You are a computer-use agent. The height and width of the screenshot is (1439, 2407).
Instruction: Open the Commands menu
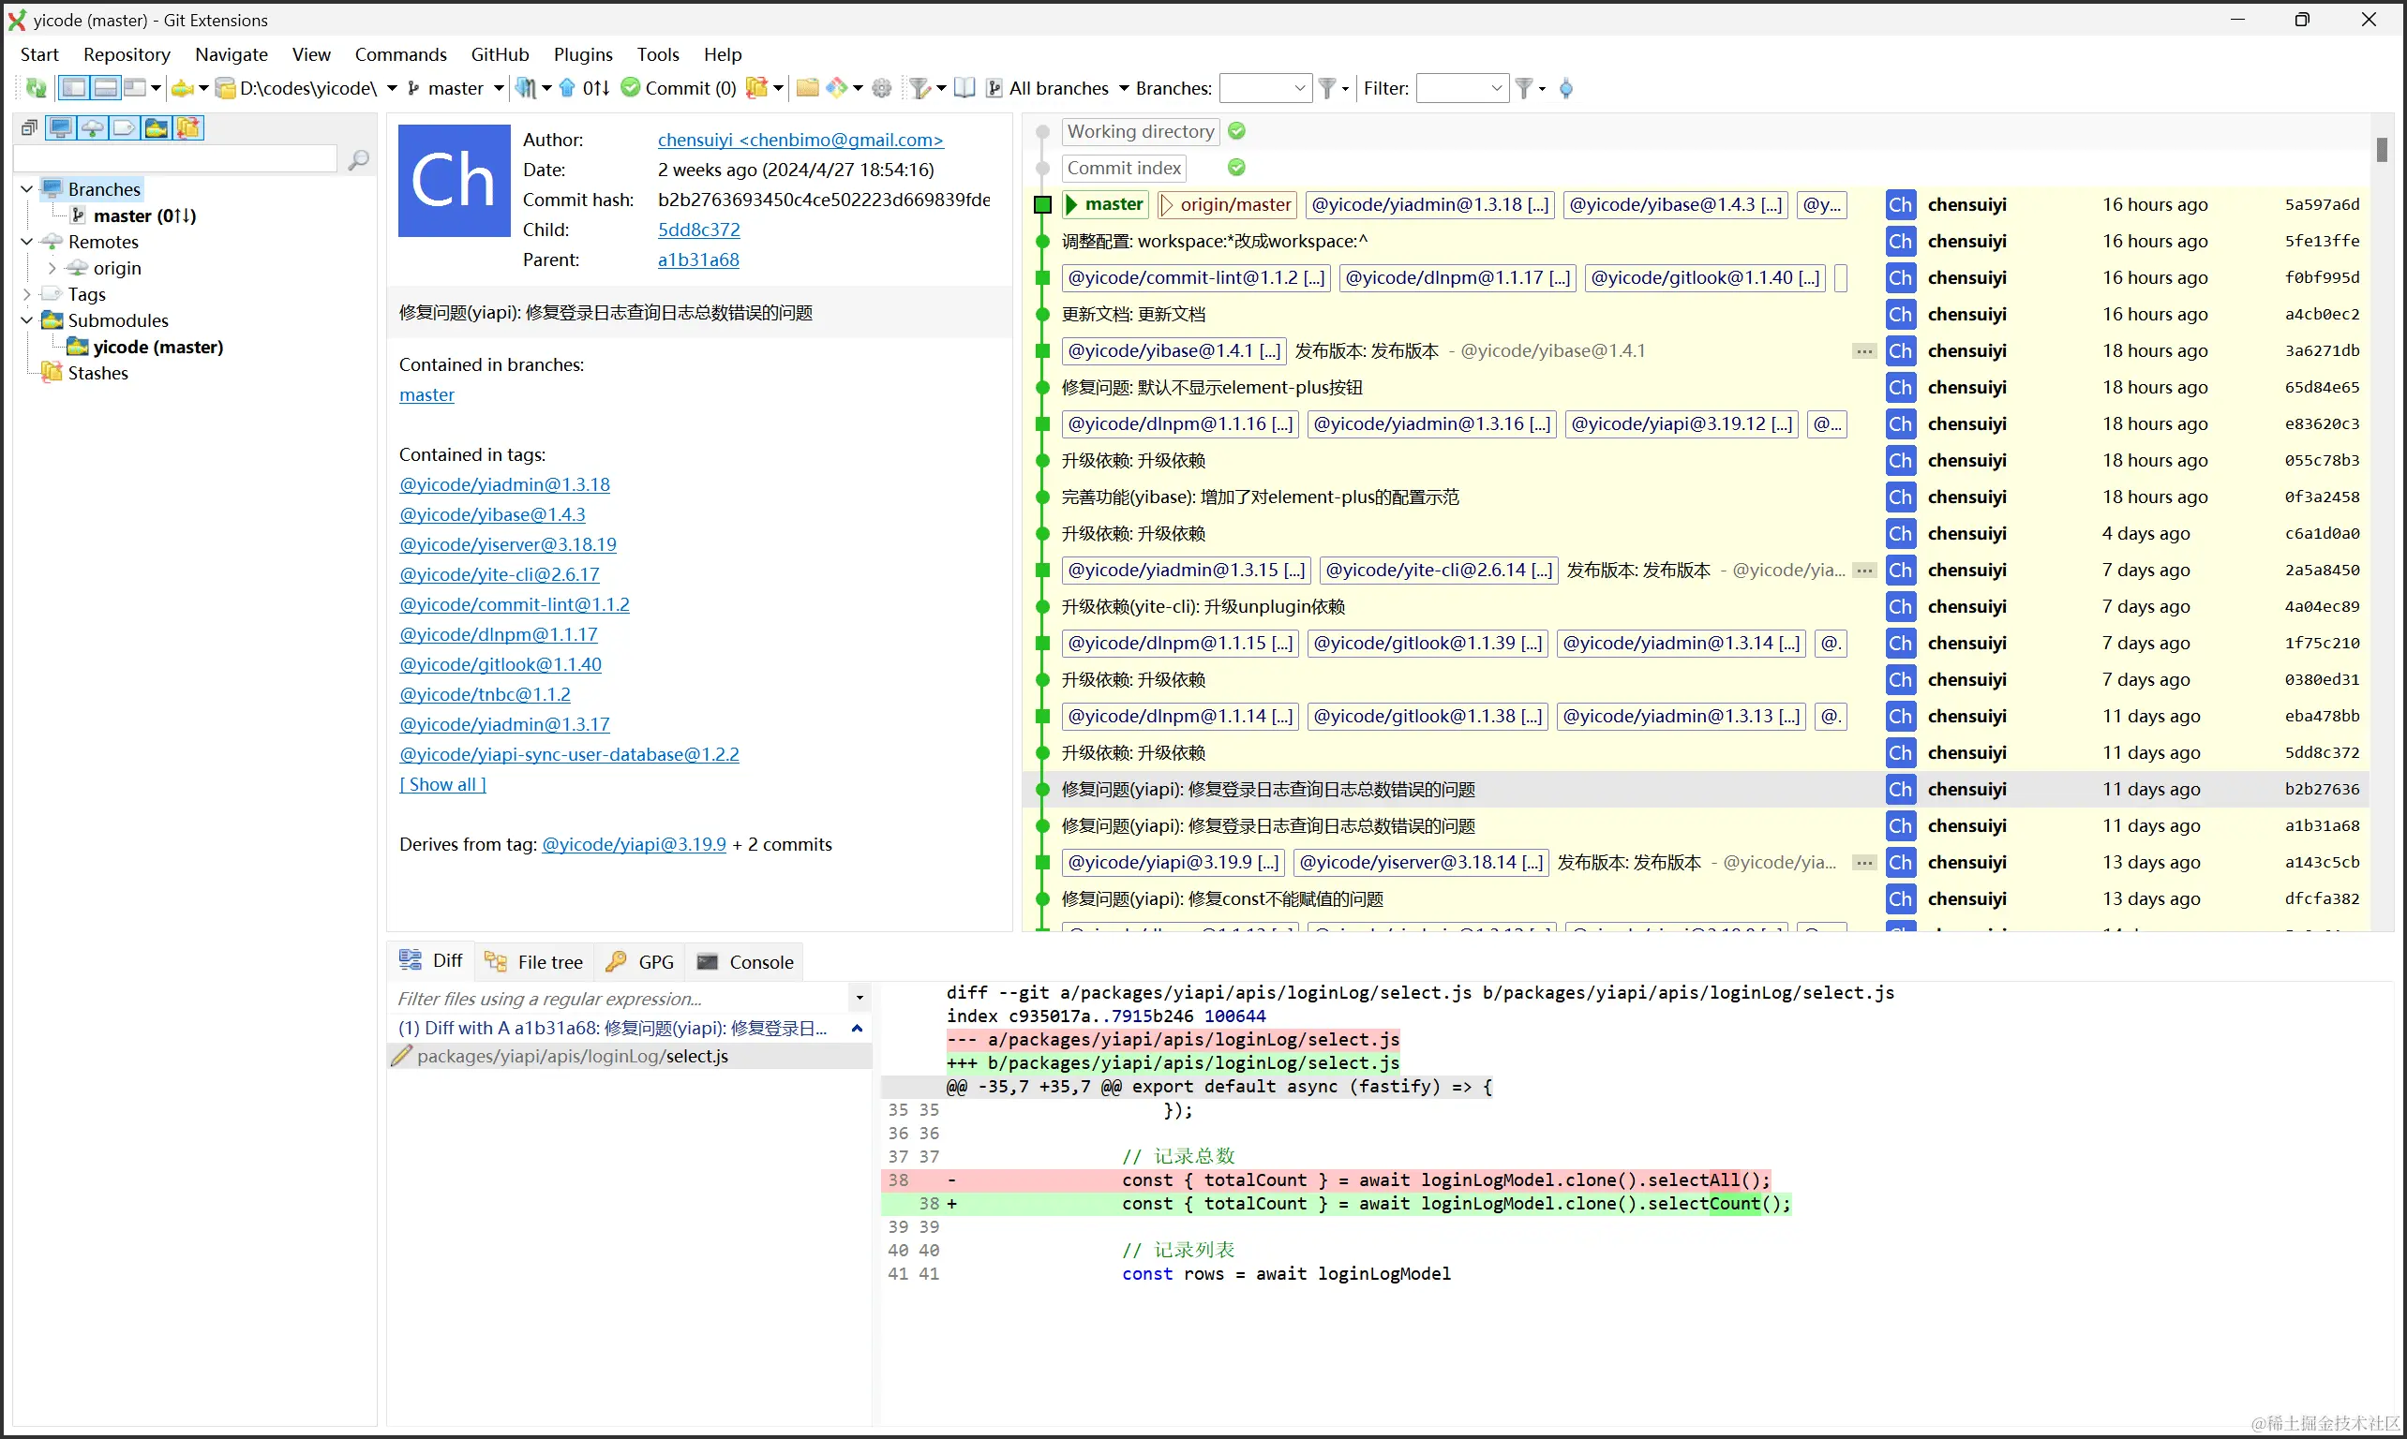pos(399,54)
